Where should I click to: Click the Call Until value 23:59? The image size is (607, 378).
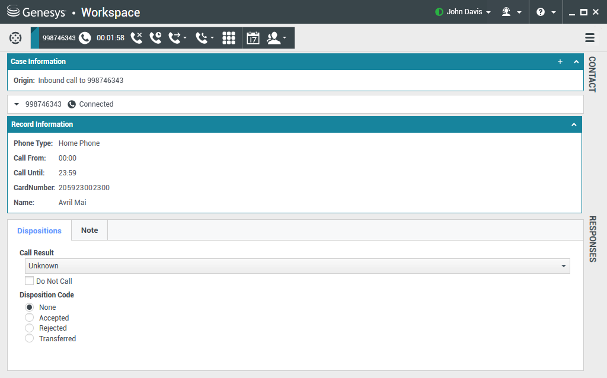pyautogui.click(x=68, y=173)
